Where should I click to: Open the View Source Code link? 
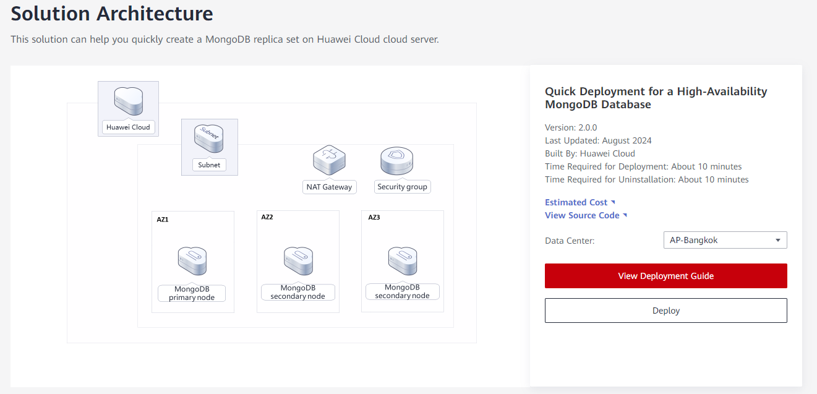tap(581, 215)
